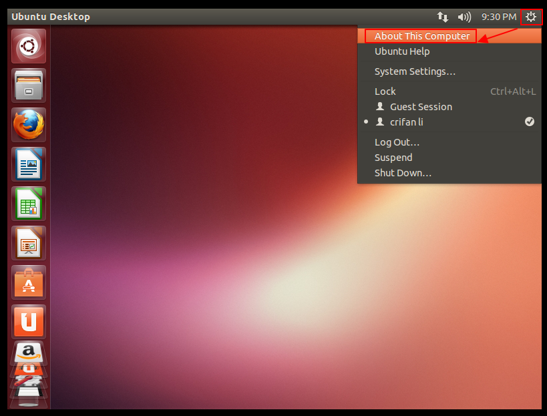Choose Log Out… from menu

(449, 142)
